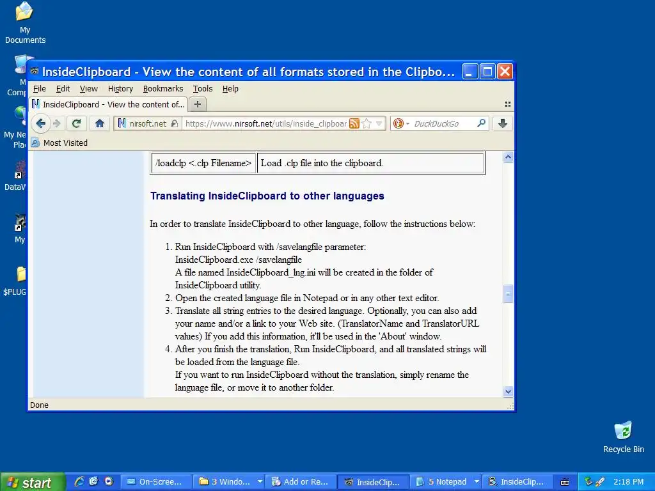Switch to On-Screen Keyboard taskbar button
Viewport: 655px width, 491px height.
point(156,482)
